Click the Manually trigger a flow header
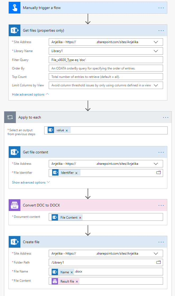 click(x=88, y=8)
